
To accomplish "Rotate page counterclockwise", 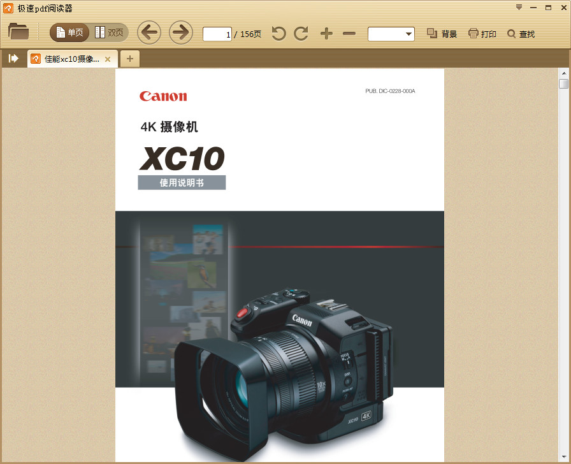I will pyautogui.click(x=279, y=34).
